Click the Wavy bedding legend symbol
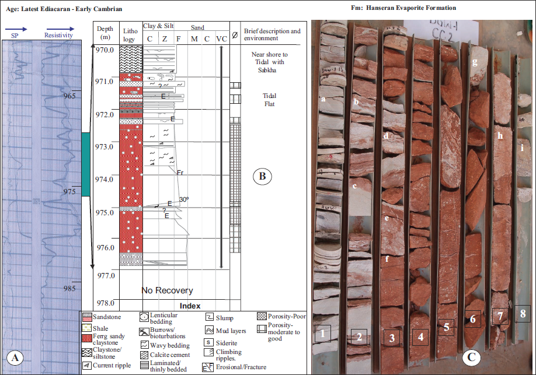The height and width of the screenshot is (375, 536). 144,345
